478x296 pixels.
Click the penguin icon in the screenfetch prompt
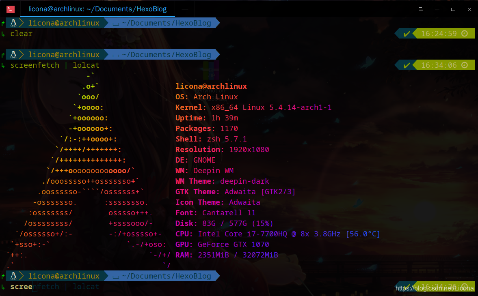pyautogui.click(x=13, y=54)
